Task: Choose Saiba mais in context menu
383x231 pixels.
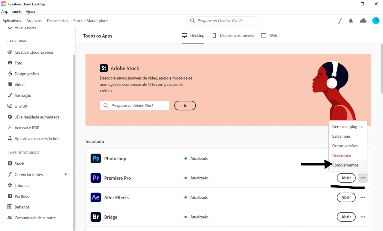Action: coord(348,136)
